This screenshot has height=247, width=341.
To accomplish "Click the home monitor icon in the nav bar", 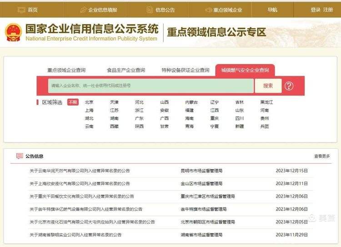I will coord(21,10).
